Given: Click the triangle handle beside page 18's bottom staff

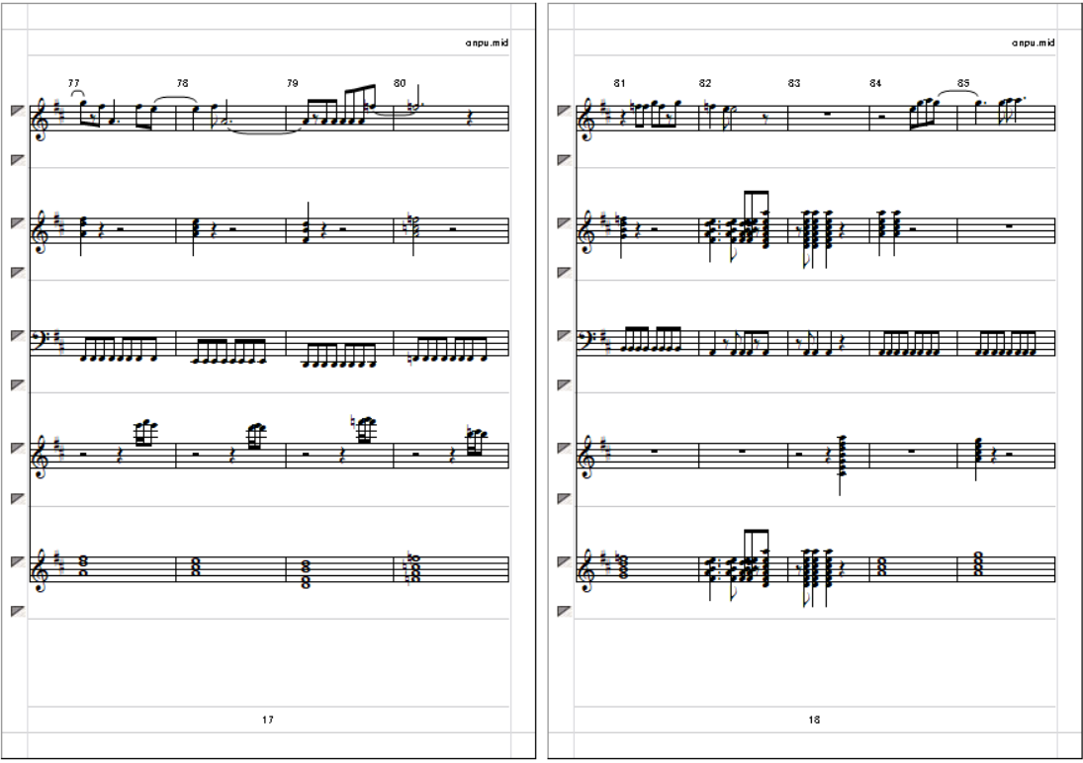Looking at the screenshot, I should pos(565,561).
